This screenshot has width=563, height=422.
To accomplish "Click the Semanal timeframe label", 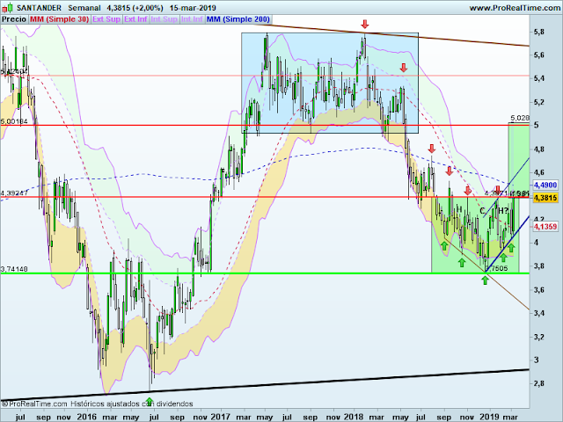I will 84,8.
